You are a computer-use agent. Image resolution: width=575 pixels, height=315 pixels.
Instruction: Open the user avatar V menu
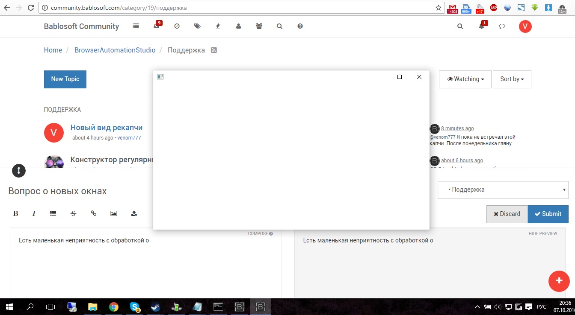tap(525, 26)
